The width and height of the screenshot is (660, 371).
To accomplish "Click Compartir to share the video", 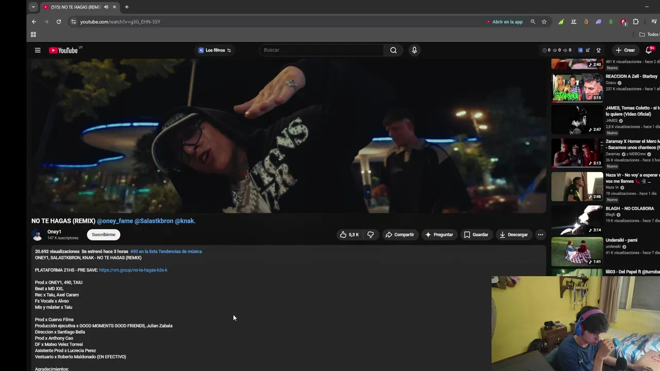I will click(x=400, y=234).
